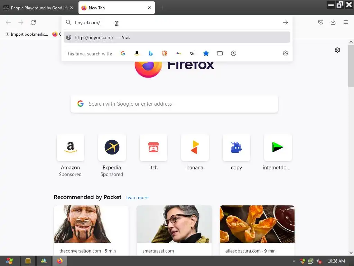Reload the current page
Screen dimensions: 354x266
coord(33,23)
